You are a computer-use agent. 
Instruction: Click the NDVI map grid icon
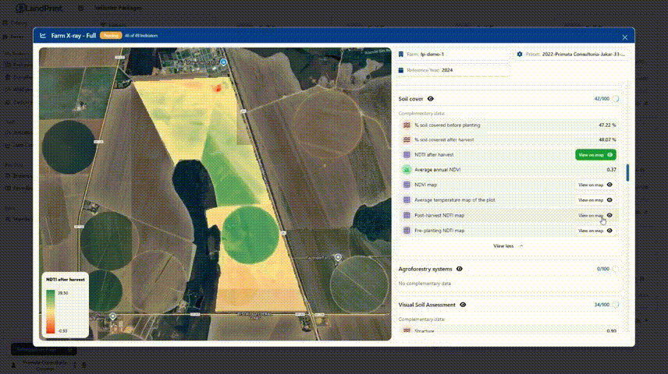coord(407,185)
